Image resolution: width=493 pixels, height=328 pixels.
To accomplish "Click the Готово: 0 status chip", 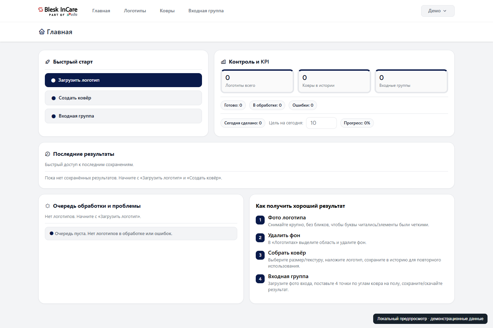I will tap(233, 105).
